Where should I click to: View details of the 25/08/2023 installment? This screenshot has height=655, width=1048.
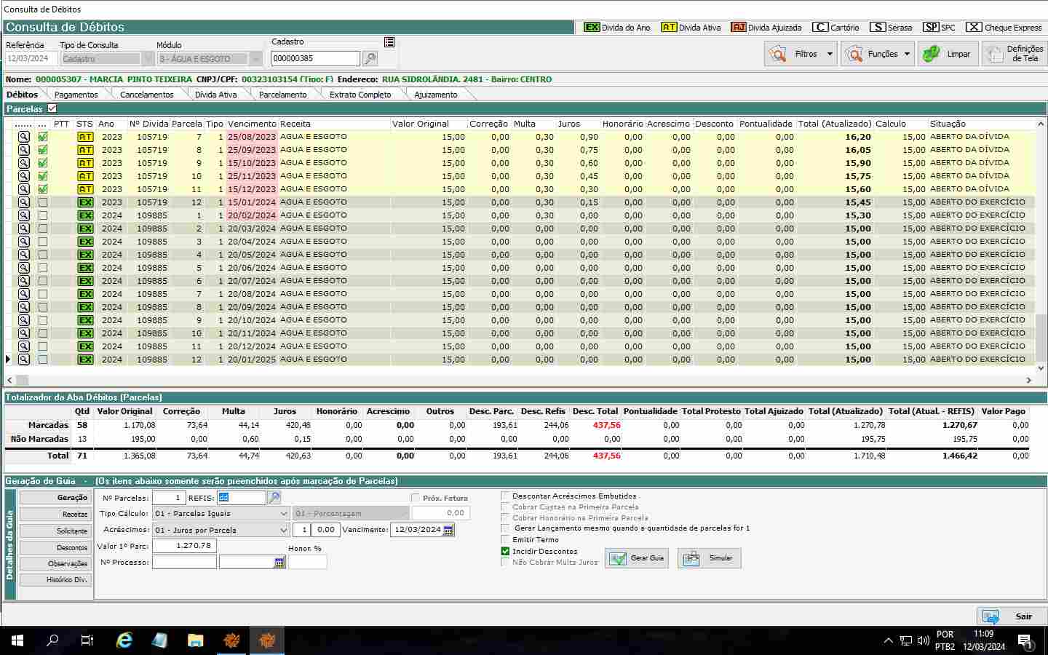pos(24,137)
